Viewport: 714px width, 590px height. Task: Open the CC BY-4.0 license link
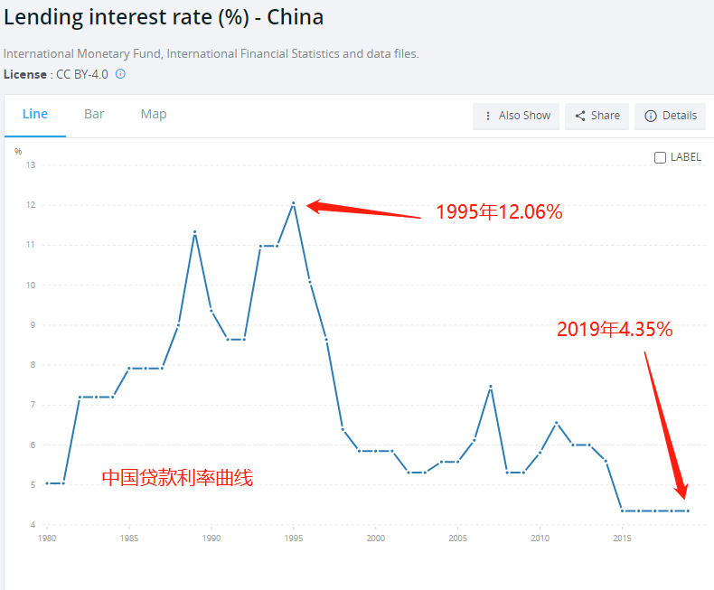(x=82, y=74)
